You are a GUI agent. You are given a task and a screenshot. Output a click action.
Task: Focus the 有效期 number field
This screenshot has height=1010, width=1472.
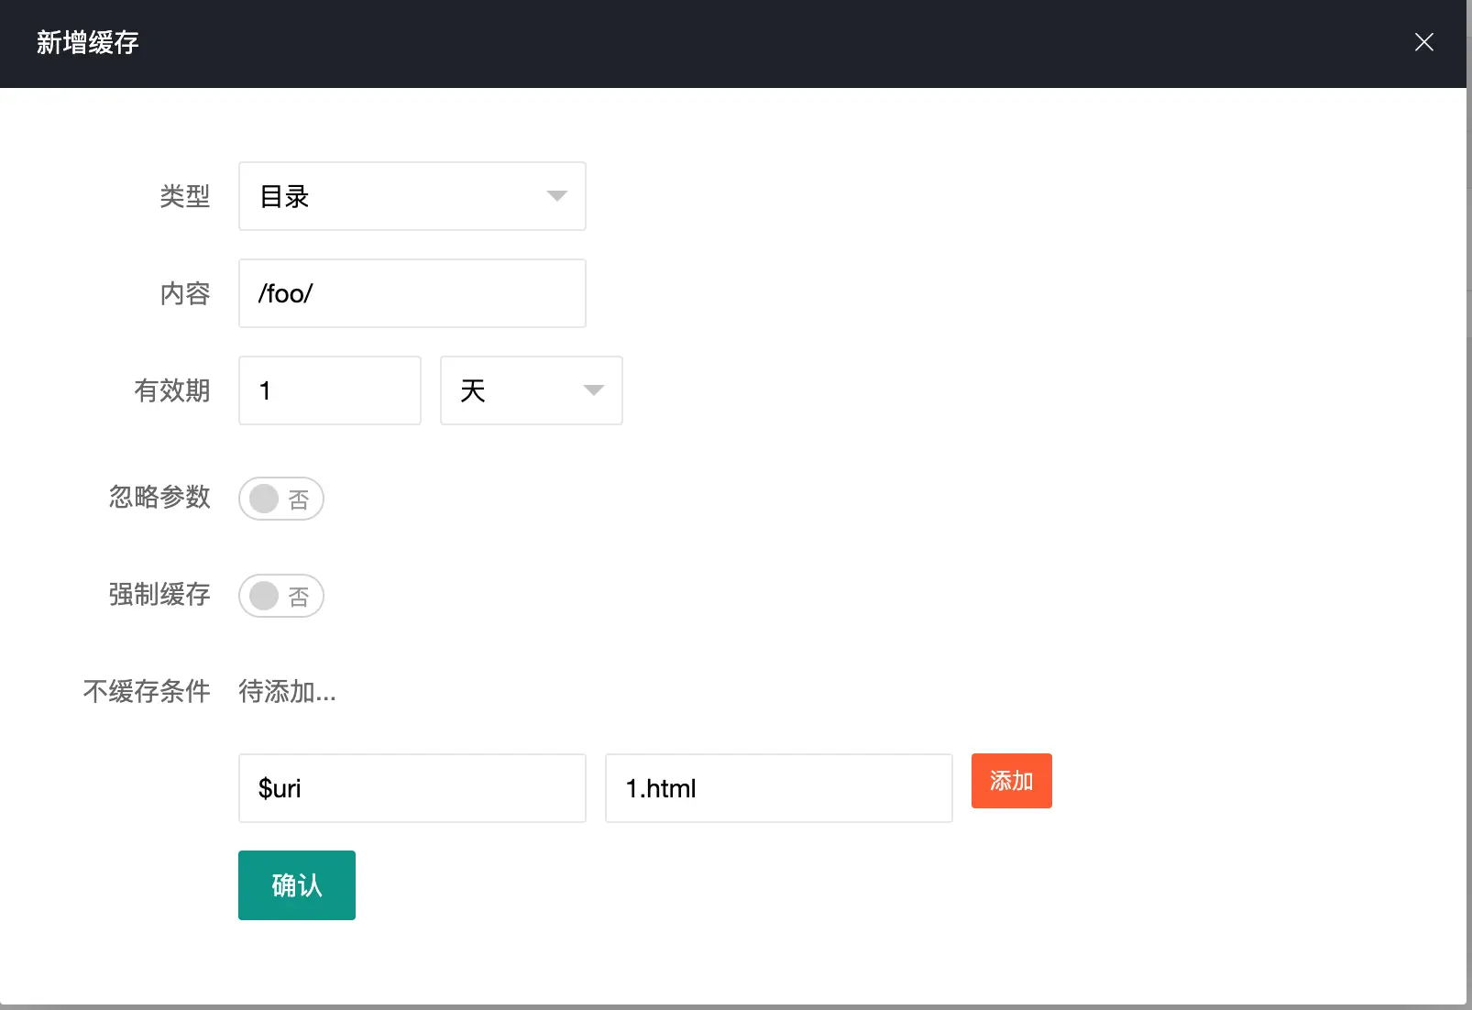[329, 390]
